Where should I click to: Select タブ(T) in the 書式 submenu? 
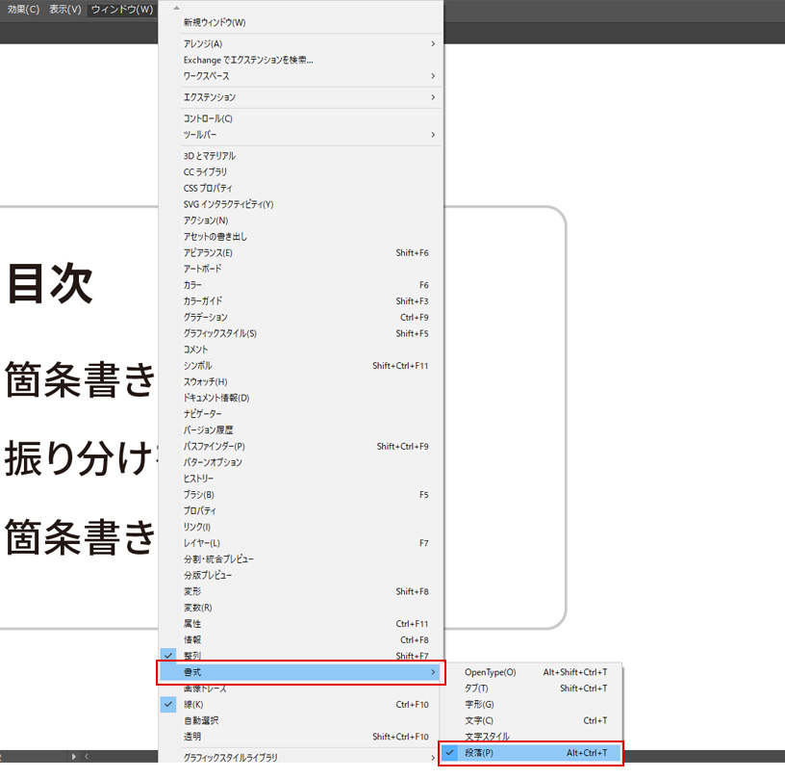531,688
